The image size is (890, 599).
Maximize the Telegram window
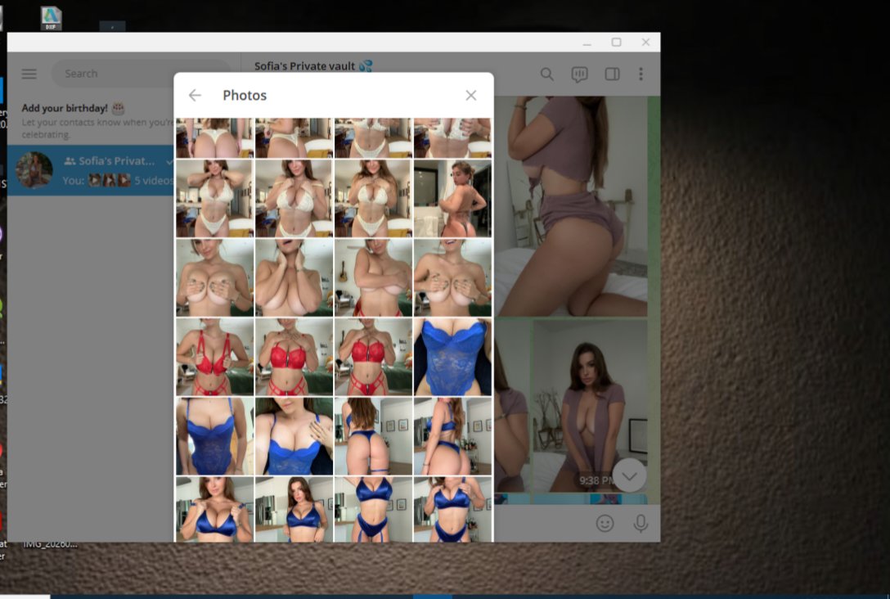click(x=617, y=43)
